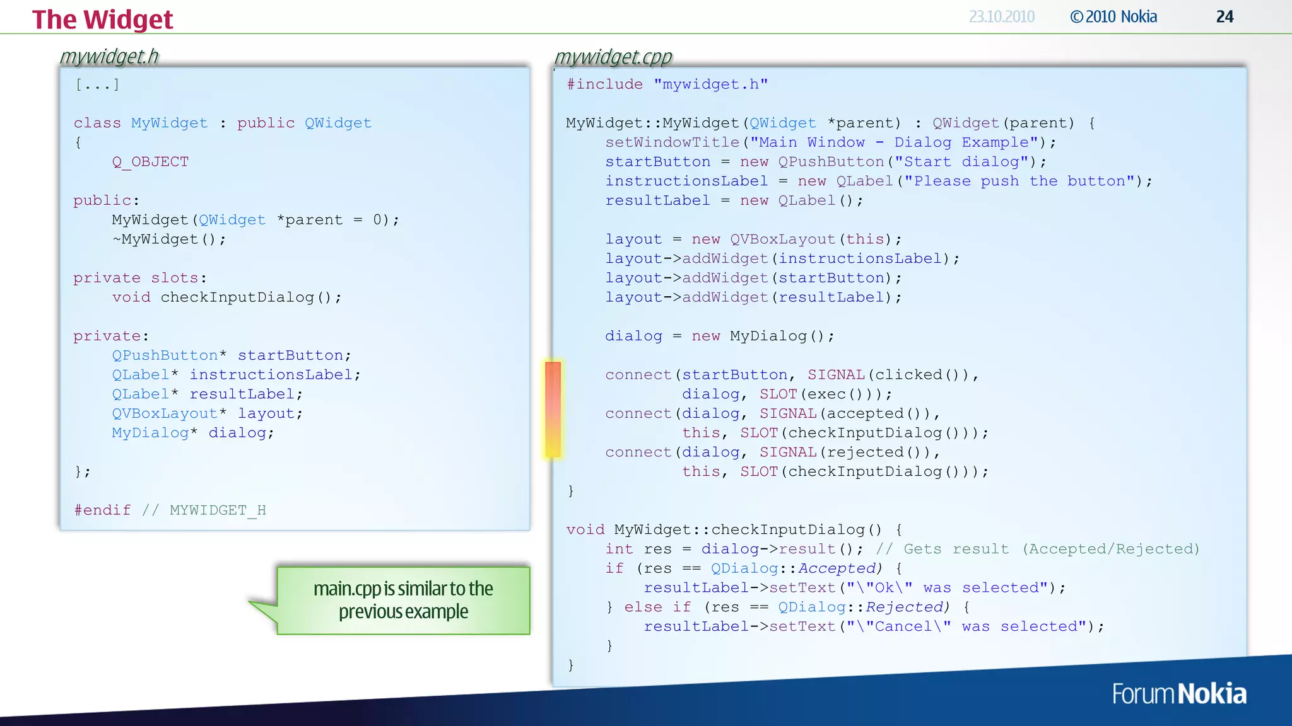
Task: Click the #include "mywidget.h" line
Action: tap(667, 84)
